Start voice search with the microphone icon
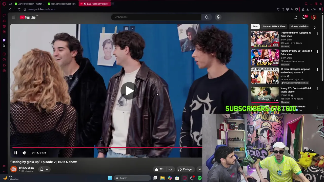 [x=218, y=17]
